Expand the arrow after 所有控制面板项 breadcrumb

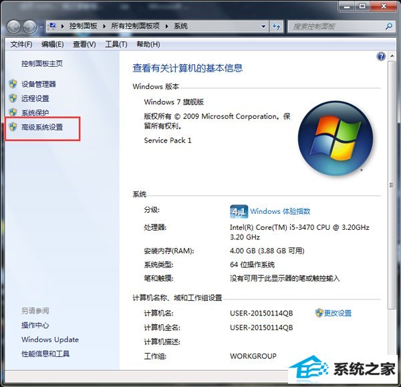click(166, 26)
